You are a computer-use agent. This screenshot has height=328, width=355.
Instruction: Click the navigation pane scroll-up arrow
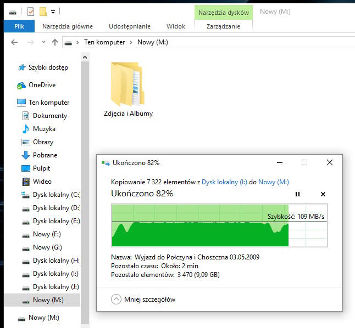point(85,57)
